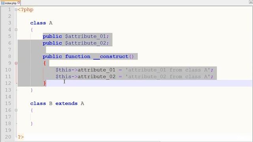Collapse class A fold marker on line 4
The height and width of the screenshot is (142, 253).
tap(16, 30)
